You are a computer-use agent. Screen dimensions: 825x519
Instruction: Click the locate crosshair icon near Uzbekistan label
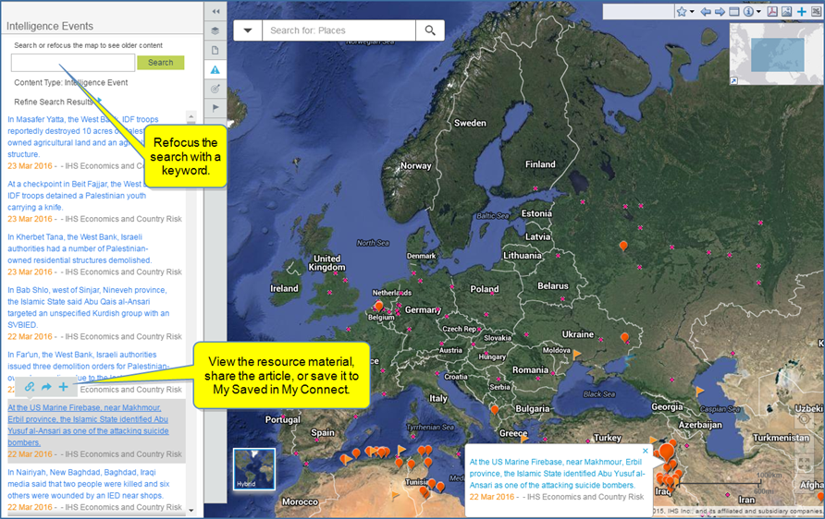(804, 419)
